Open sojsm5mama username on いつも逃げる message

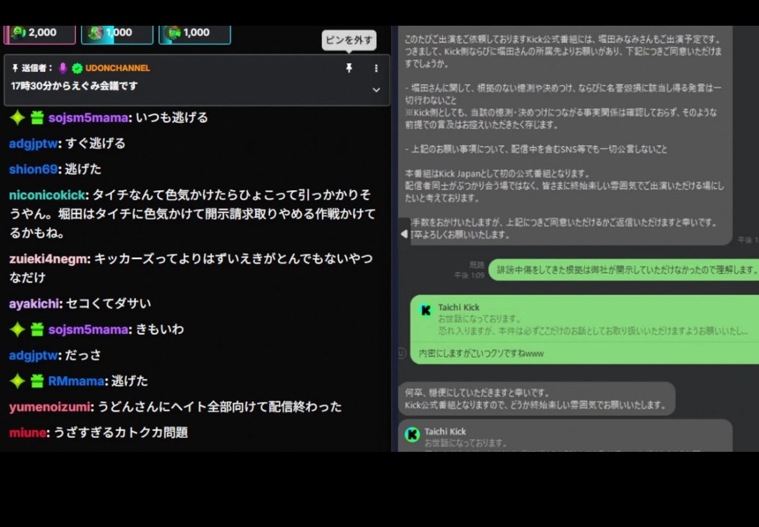[88, 118]
